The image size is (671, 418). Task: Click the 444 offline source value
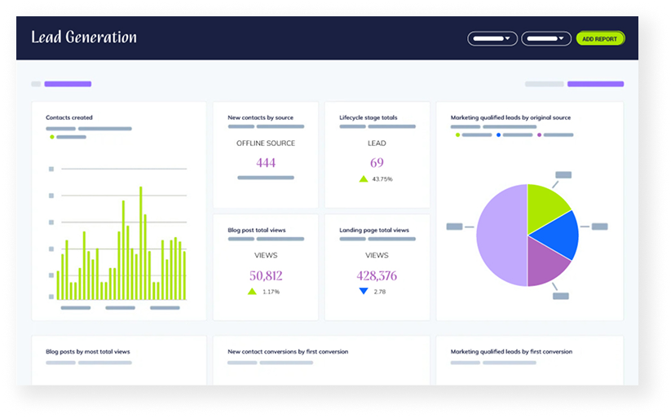point(266,163)
